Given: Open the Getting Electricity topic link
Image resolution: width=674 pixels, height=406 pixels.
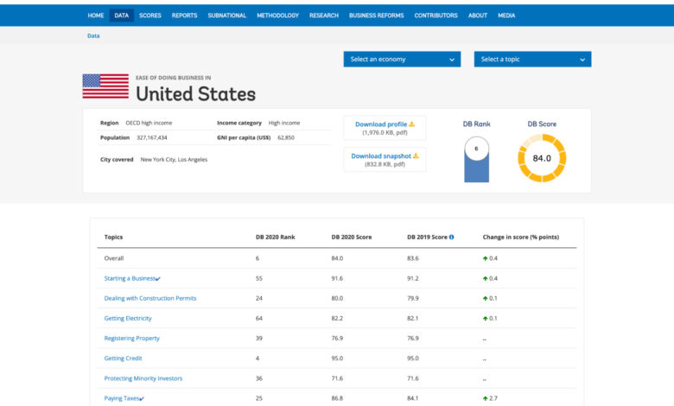Looking at the screenshot, I should click(x=128, y=319).
